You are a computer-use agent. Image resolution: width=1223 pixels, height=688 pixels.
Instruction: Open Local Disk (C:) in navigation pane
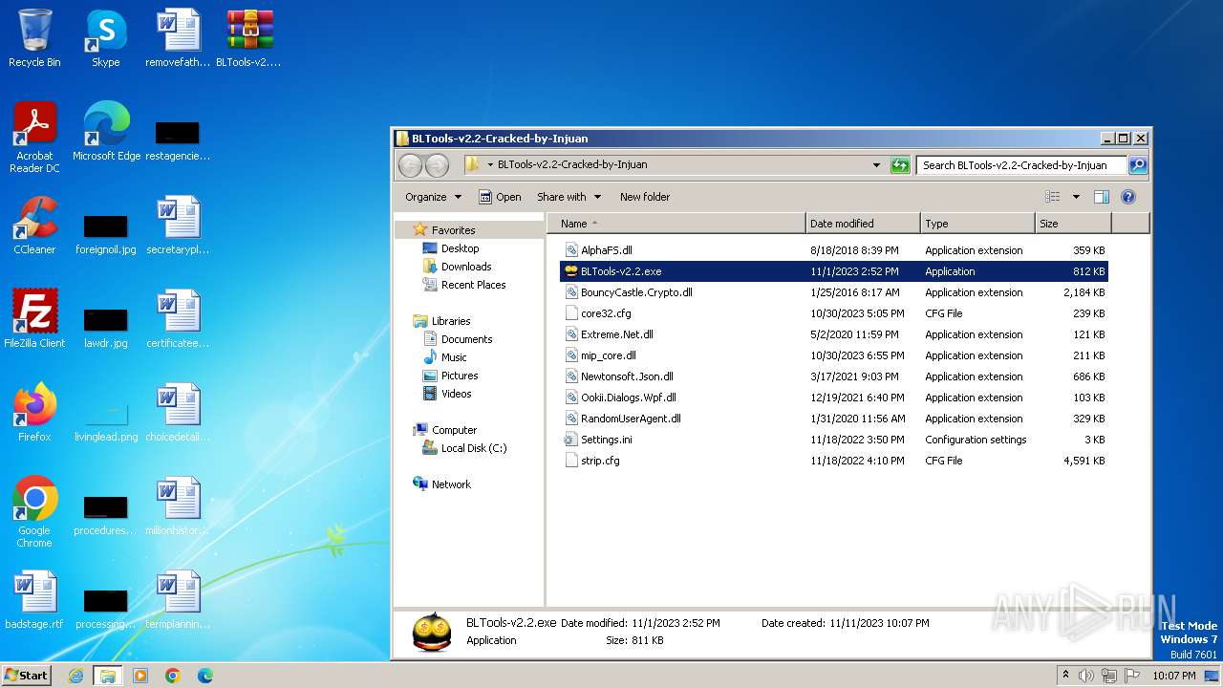(x=473, y=448)
